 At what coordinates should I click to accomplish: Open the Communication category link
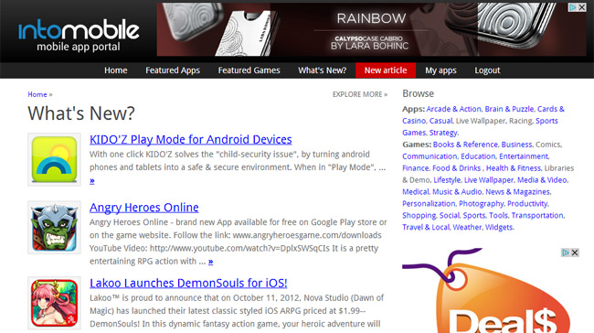pos(430,156)
